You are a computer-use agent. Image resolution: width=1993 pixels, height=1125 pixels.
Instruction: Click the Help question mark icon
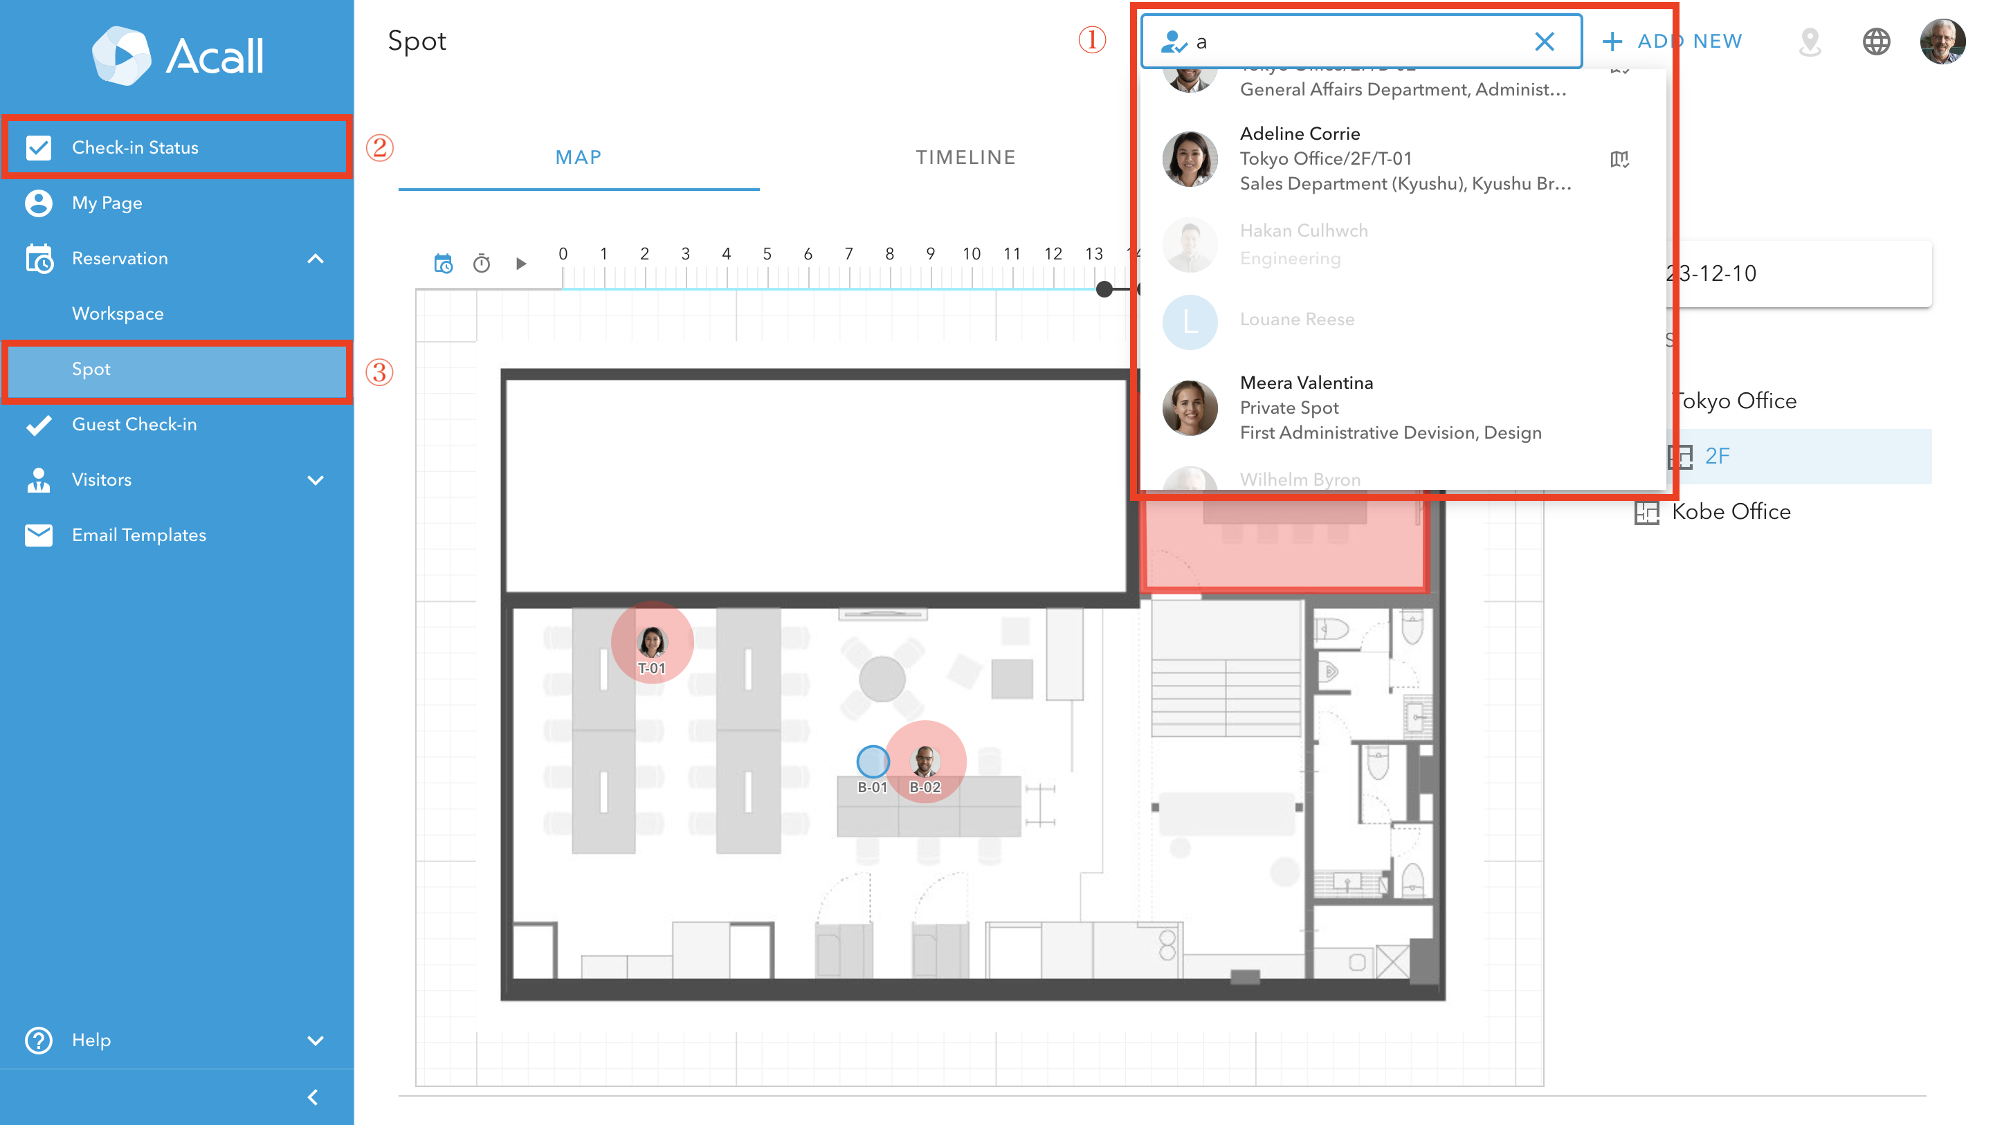click(39, 1040)
